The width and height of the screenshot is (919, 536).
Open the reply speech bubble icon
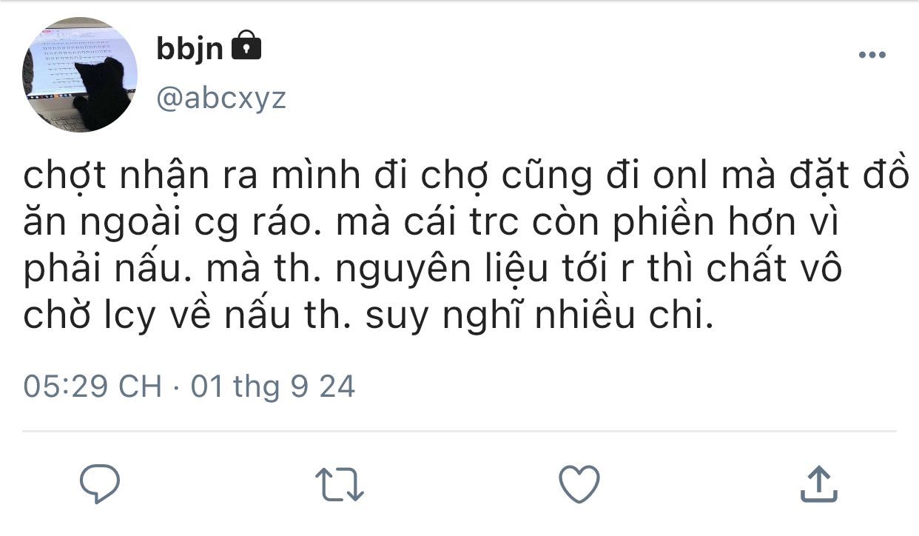pos(100,485)
